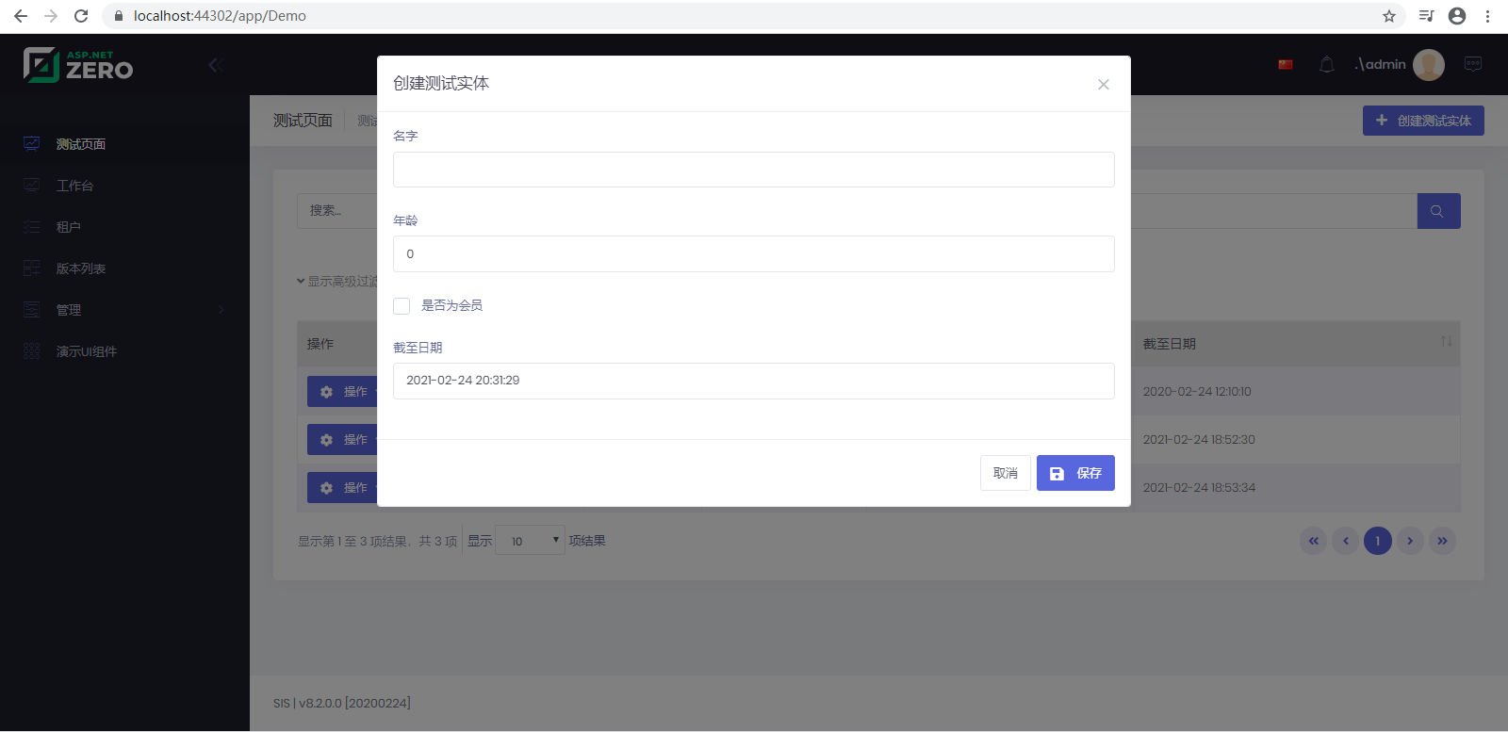Viewport: 1508px width, 732px height.
Task: Click the 显示第 1 至 3 项结果 summary text
Action: (378, 542)
